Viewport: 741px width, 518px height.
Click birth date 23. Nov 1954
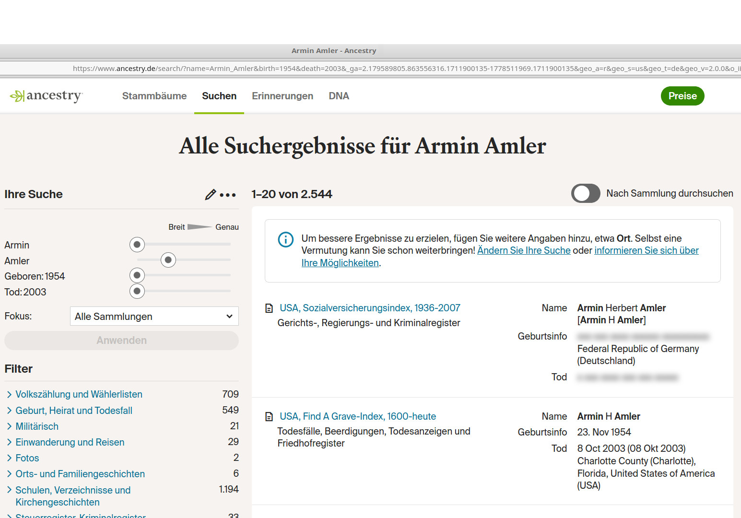pyautogui.click(x=604, y=432)
